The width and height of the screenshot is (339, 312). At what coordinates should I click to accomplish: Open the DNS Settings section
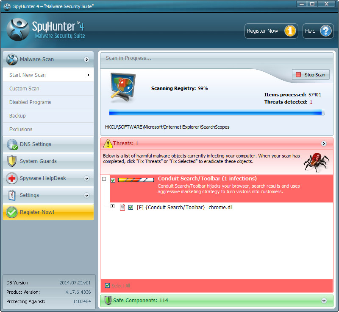(x=48, y=144)
